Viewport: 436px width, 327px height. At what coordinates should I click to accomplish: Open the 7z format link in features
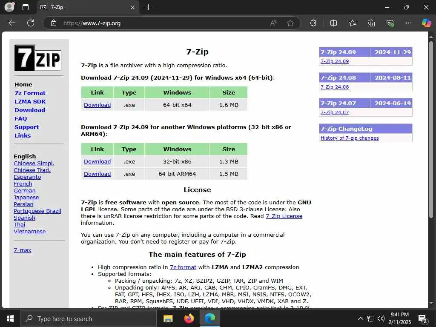point(183,267)
